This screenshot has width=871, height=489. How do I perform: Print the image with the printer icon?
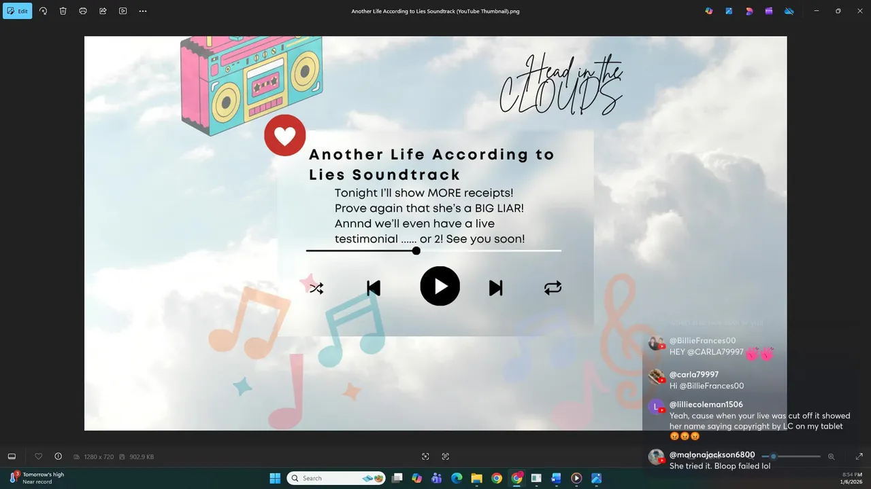83,11
